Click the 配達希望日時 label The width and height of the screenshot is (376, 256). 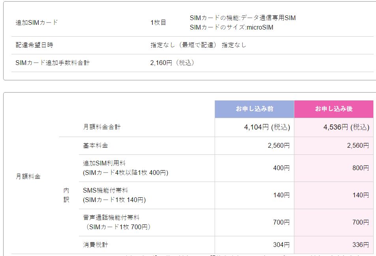click(34, 45)
